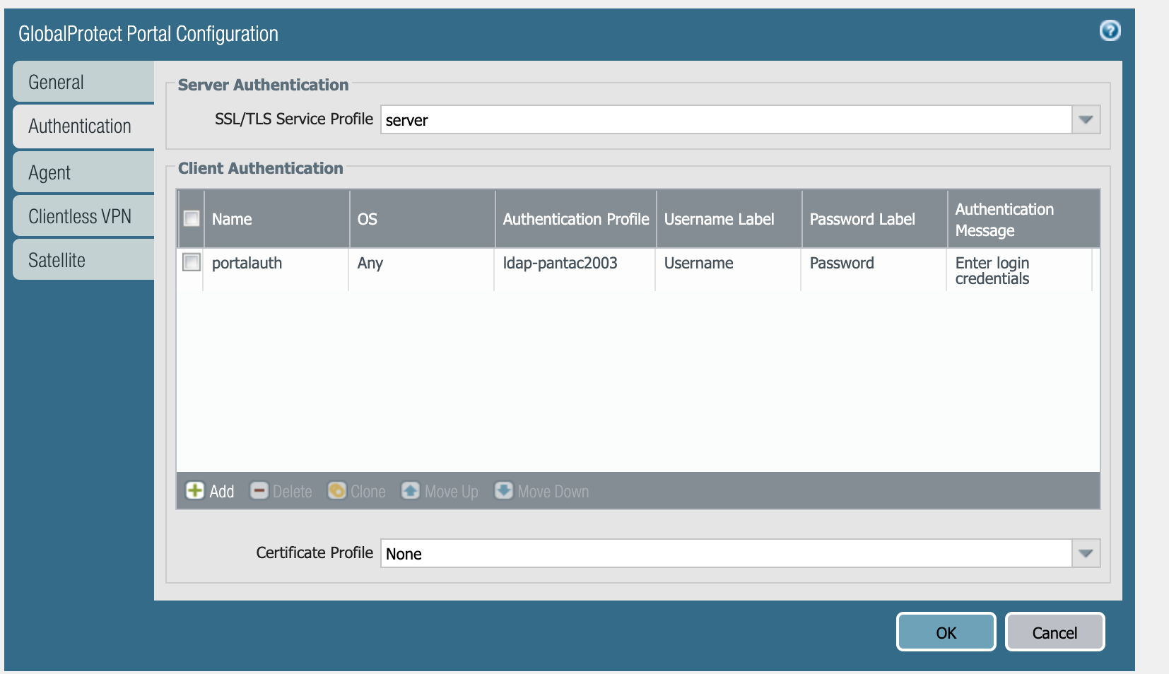Click the SSL/TLS Service Profile field showing server
The width and height of the screenshot is (1169, 674).
click(726, 120)
